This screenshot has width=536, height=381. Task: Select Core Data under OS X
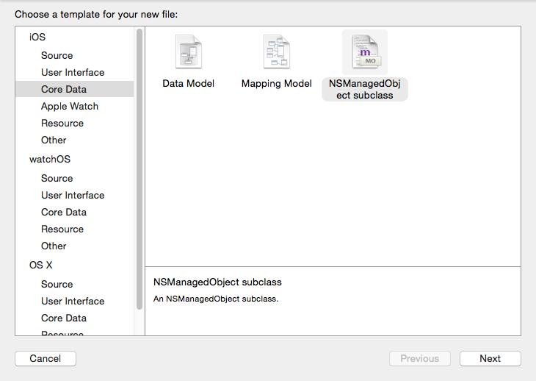64,318
